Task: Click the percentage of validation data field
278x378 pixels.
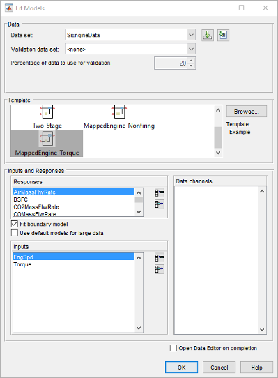Action: 171,63
